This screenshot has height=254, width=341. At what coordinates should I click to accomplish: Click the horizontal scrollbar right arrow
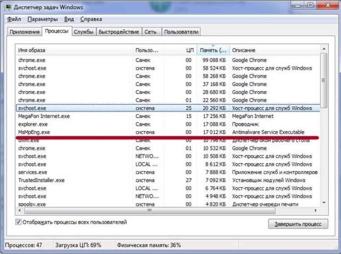pos(316,210)
